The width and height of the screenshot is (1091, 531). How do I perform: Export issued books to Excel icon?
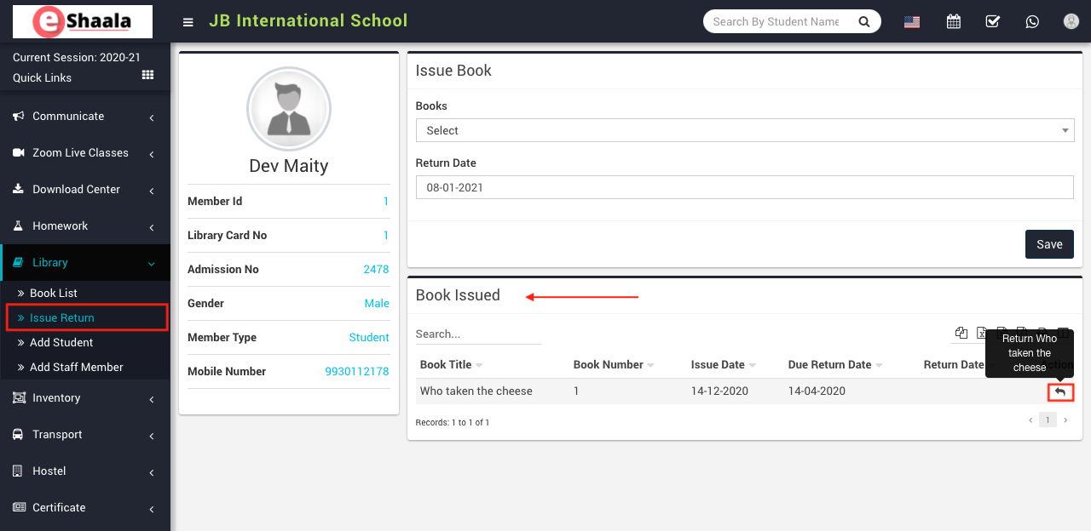982,333
